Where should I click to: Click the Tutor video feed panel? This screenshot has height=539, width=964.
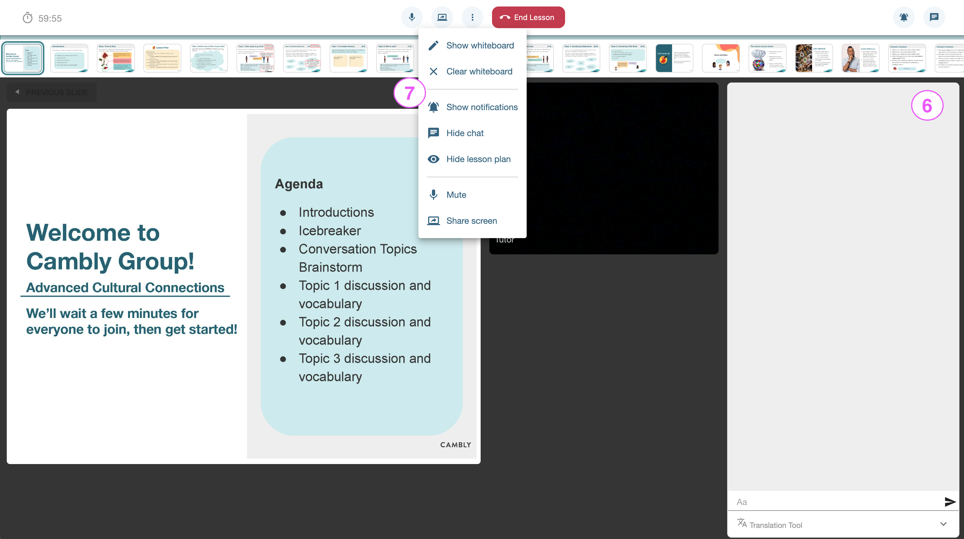(623, 168)
